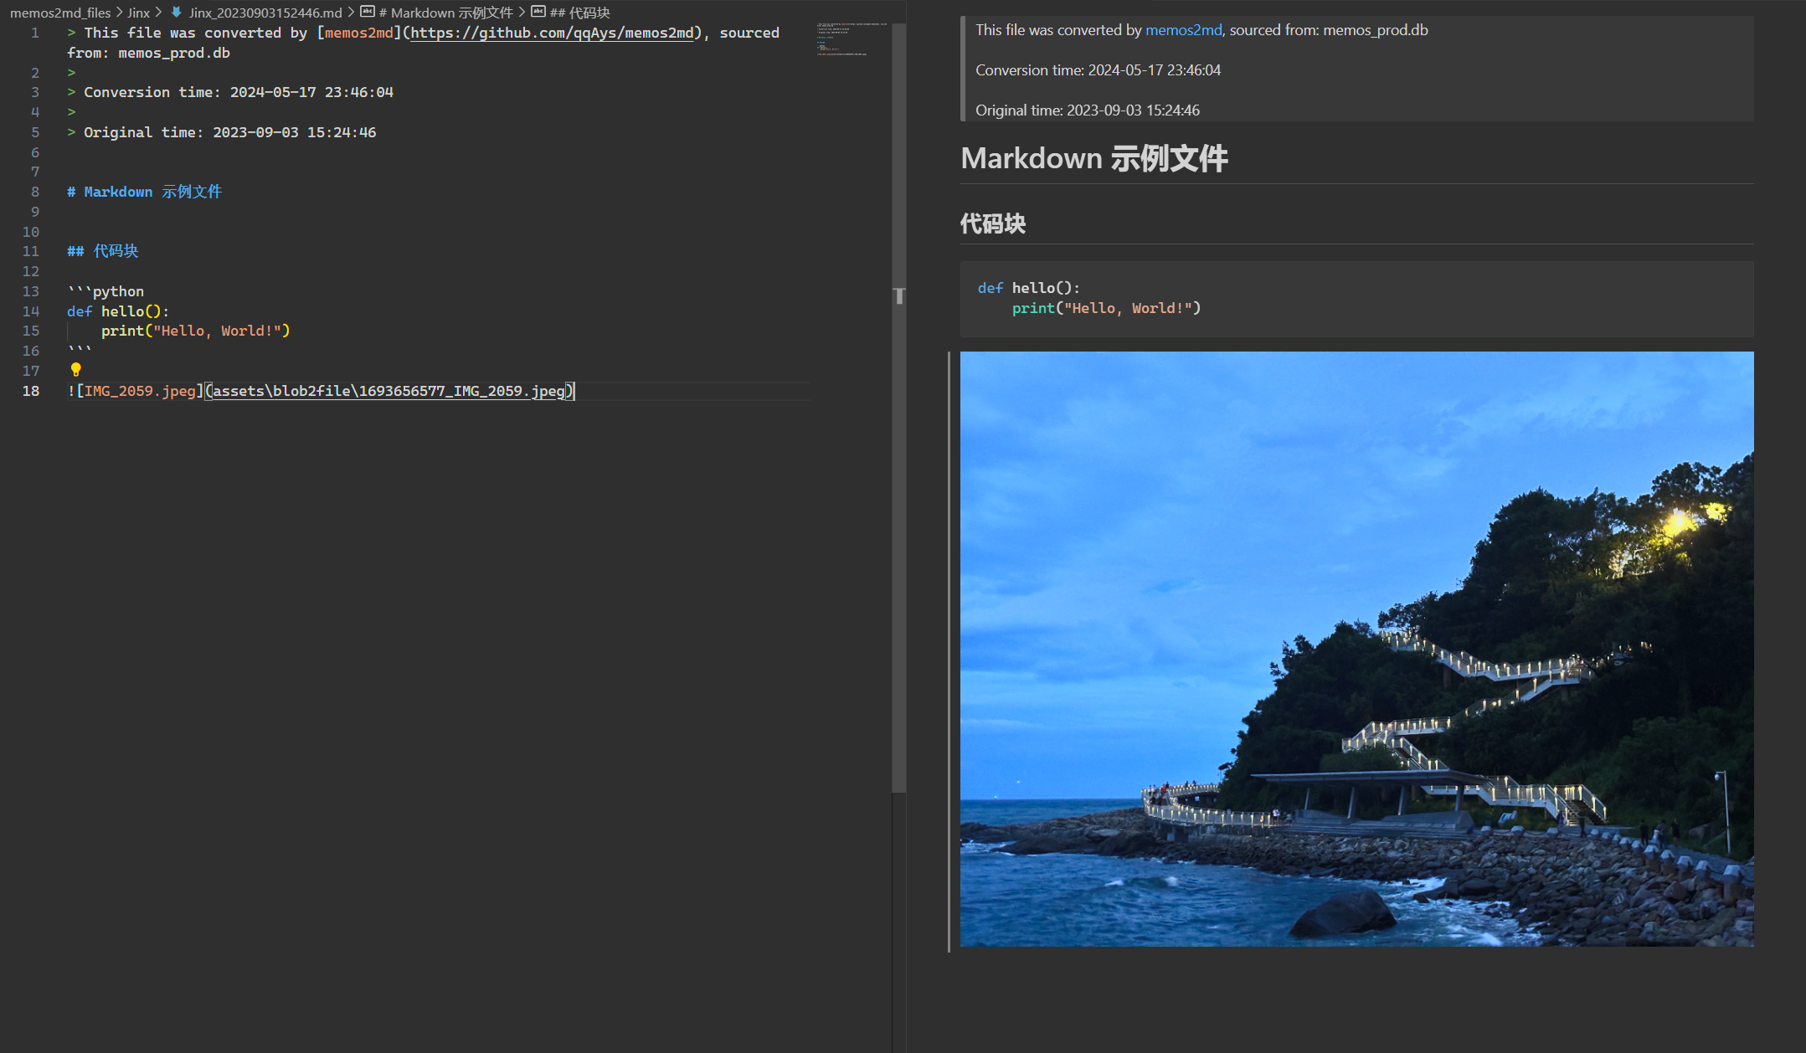Expand chevron after memos2md_files breadcrumb
The width and height of the screenshot is (1806, 1053).
[119, 12]
